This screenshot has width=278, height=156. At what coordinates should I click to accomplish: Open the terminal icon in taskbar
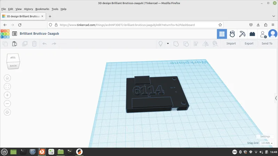(23, 152)
